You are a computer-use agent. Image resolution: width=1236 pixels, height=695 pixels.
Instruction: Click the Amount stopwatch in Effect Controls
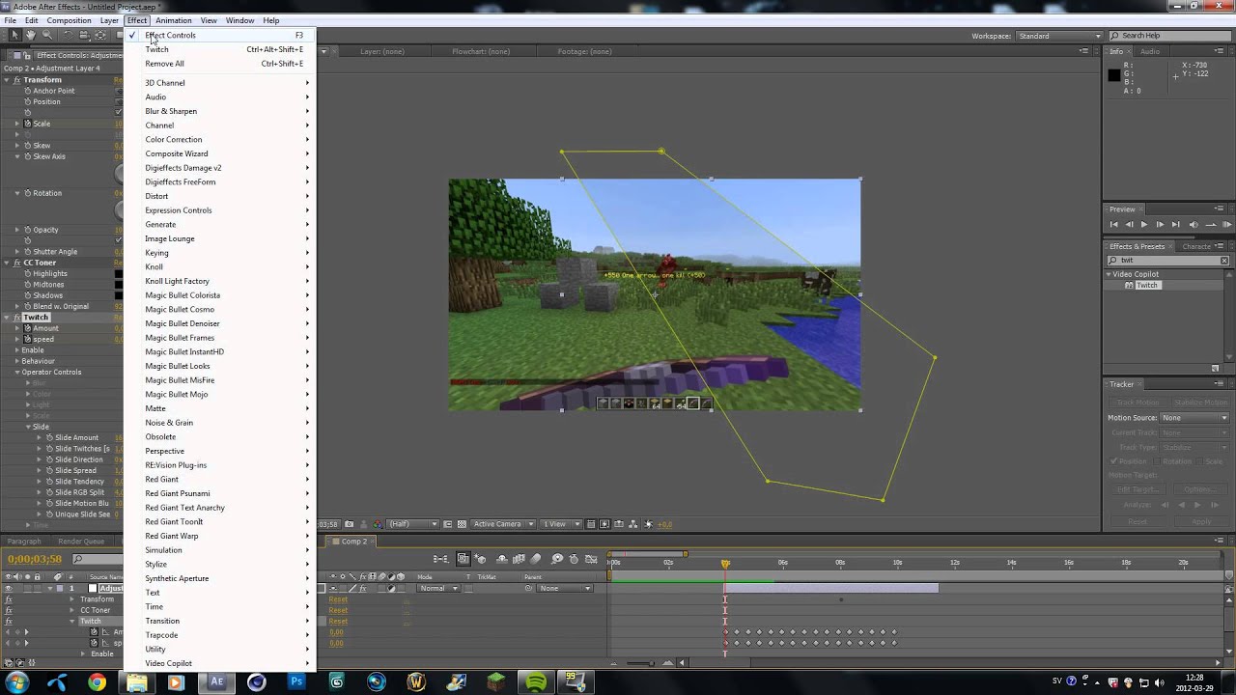click(28, 328)
